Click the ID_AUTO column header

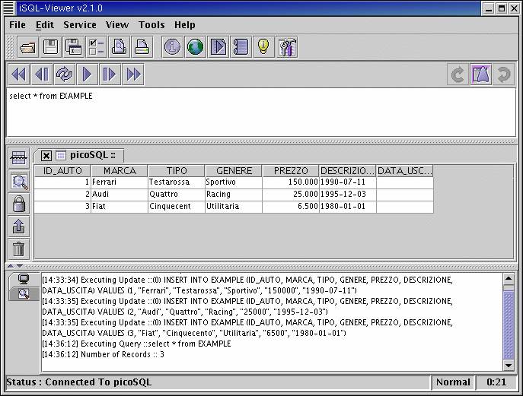pyautogui.click(x=62, y=171)
